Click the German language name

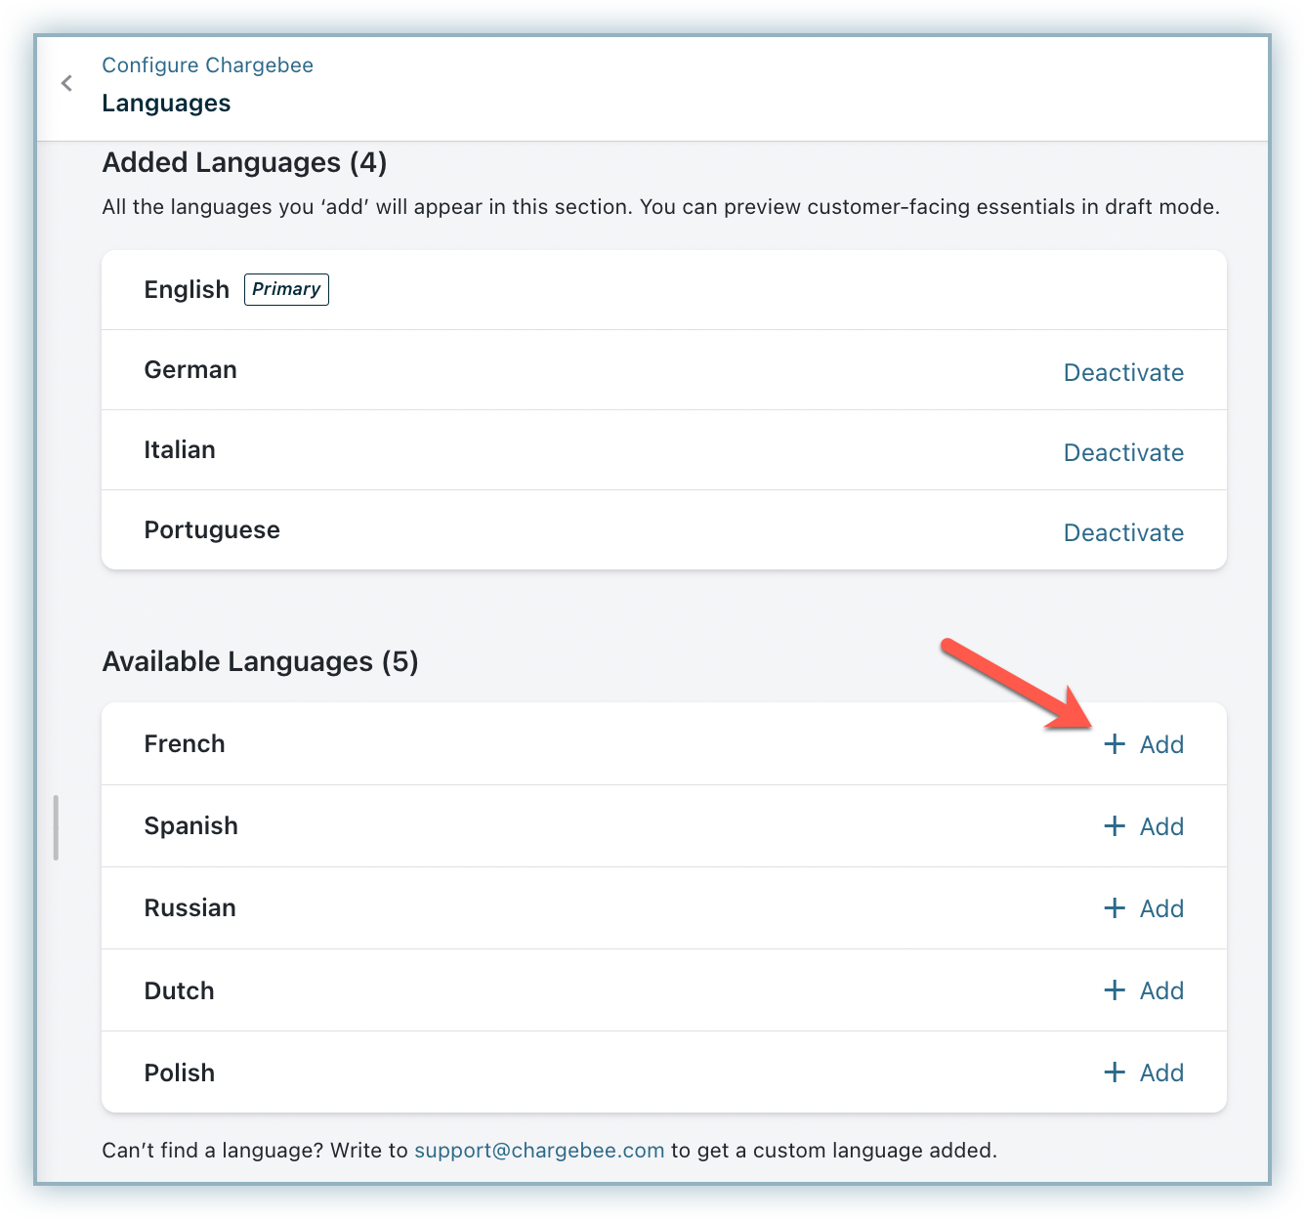click(x=190, y=370)
